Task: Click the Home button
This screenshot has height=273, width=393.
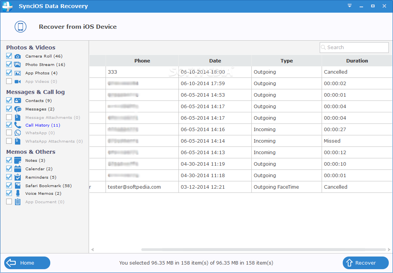Action: (x=27, y=263)
